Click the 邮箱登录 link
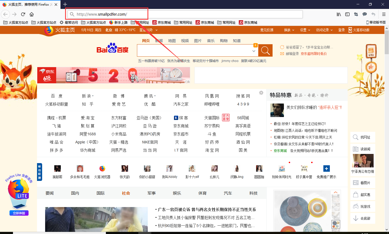The image size is (389, 234). 292,54
